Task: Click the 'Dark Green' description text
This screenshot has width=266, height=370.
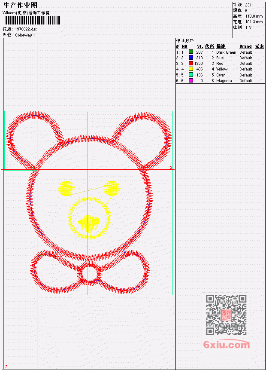Action: (x=226, y=52)
